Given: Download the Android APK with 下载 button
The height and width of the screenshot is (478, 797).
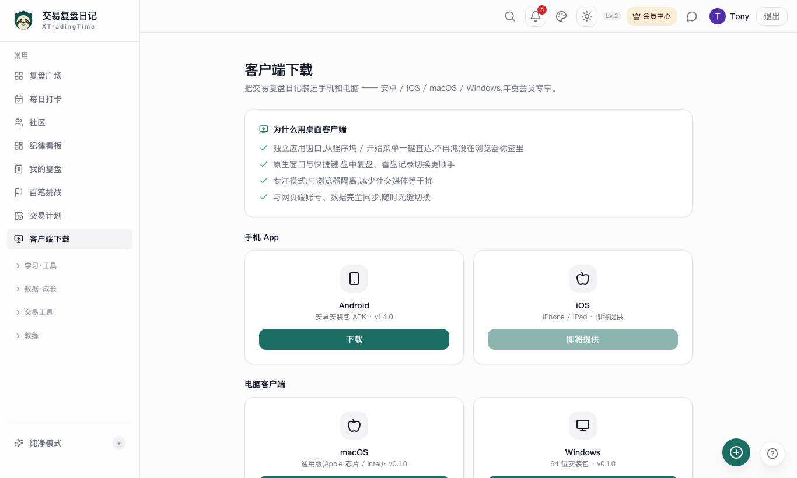Looking at the screenshot, I should 354,339.
